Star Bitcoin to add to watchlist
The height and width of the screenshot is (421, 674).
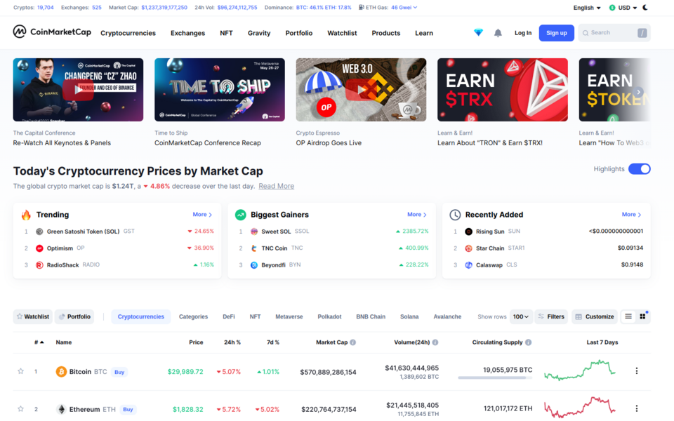click(x=20, y=371)
